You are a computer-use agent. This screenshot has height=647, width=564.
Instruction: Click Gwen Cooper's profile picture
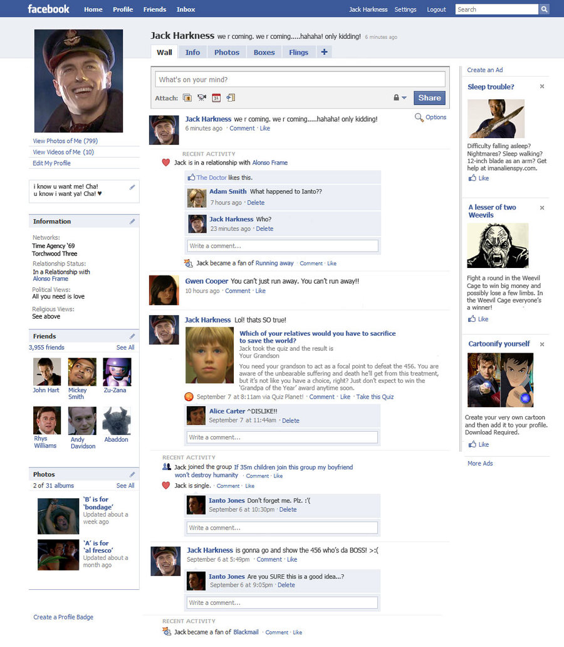[164, 290]
